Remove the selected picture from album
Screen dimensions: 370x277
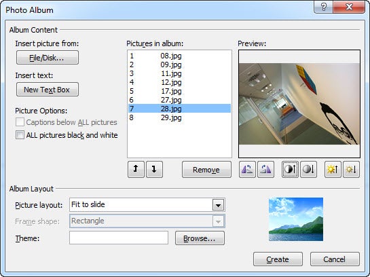coord(206,170)
